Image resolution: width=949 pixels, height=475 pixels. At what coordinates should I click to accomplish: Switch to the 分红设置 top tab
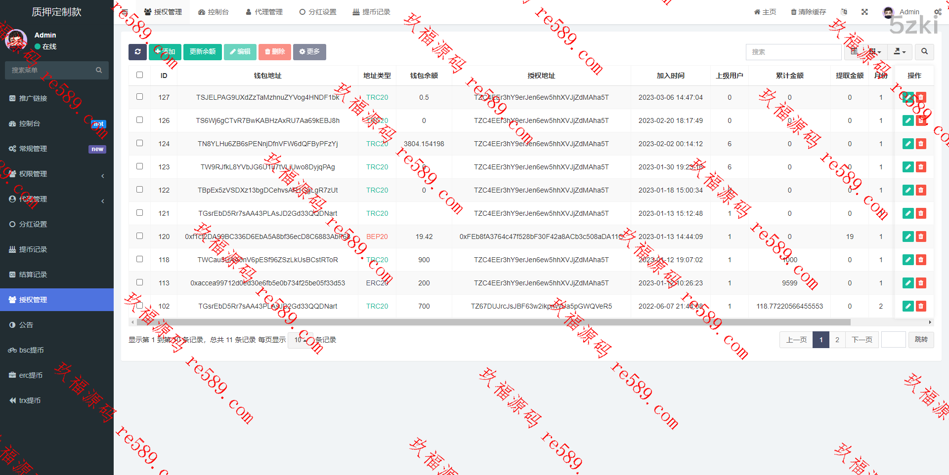click(x=318, y=12)
